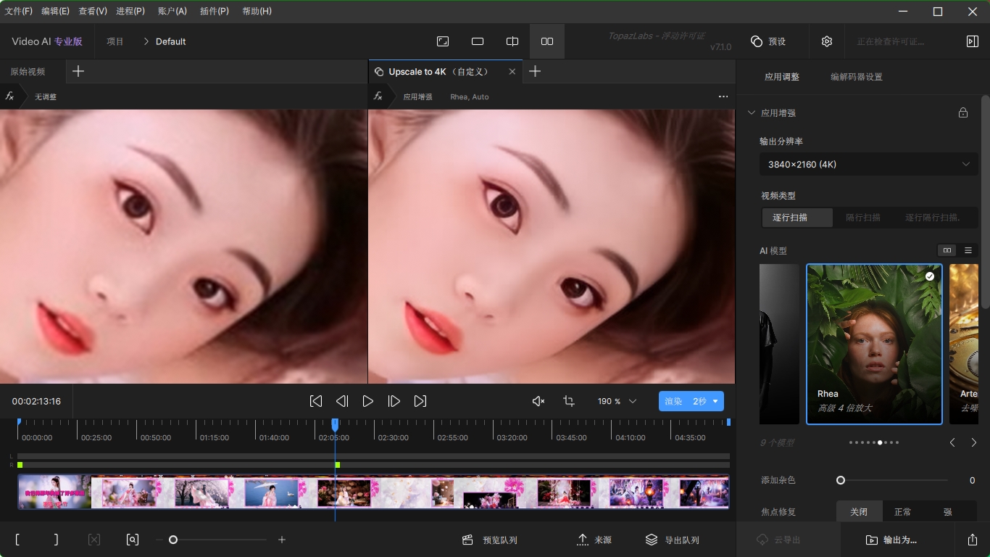
Task: Open the output resolution dropdown
Action: coord(868,165)
